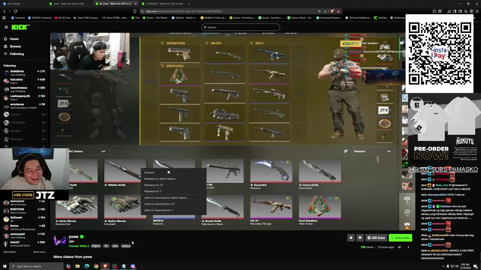Choose Replace on CT
The height and width of the screenshot is (270, 481).
point(154,185)
